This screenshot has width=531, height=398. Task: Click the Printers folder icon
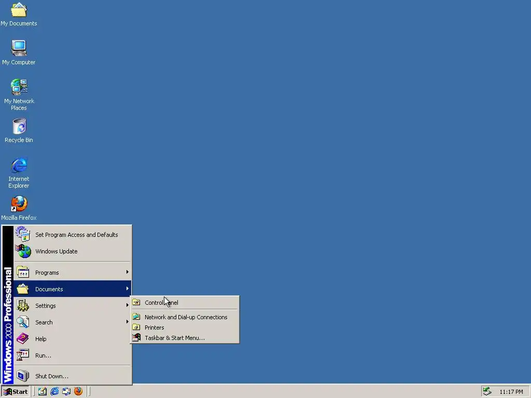tap(136, 328)
